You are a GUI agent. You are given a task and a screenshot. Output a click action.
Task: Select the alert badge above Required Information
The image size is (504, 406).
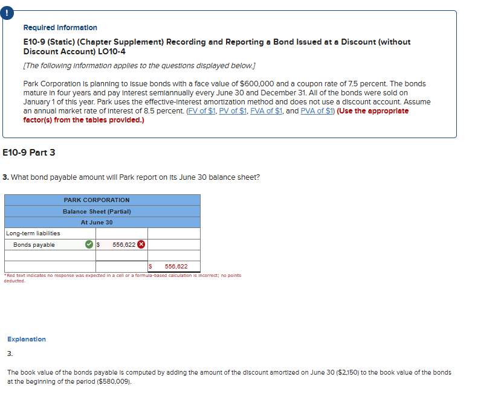7,13
